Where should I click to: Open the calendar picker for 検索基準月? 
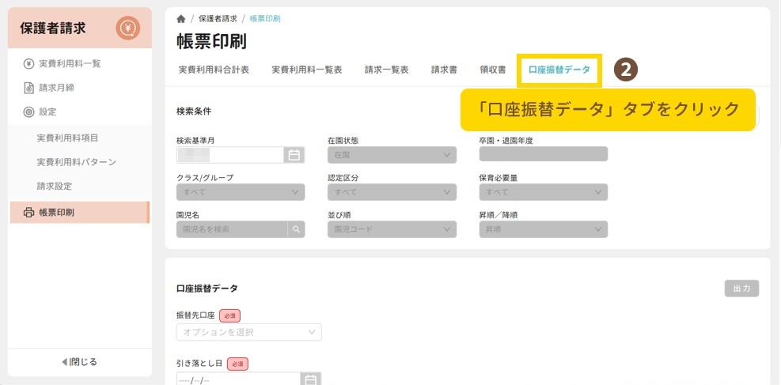pos(294,155)
